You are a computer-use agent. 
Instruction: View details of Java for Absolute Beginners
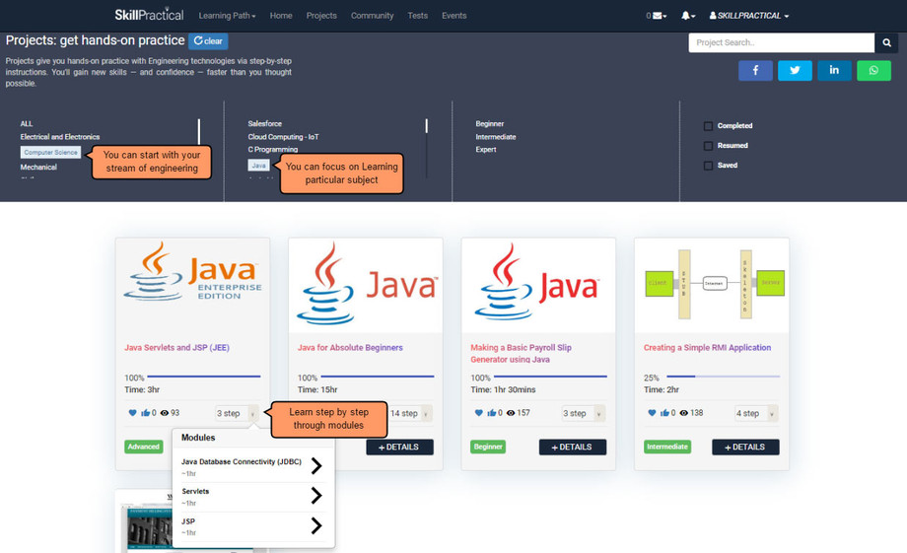(399, 447)
